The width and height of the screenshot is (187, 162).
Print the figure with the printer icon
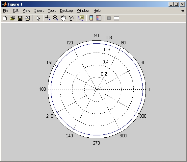[28, 18]
